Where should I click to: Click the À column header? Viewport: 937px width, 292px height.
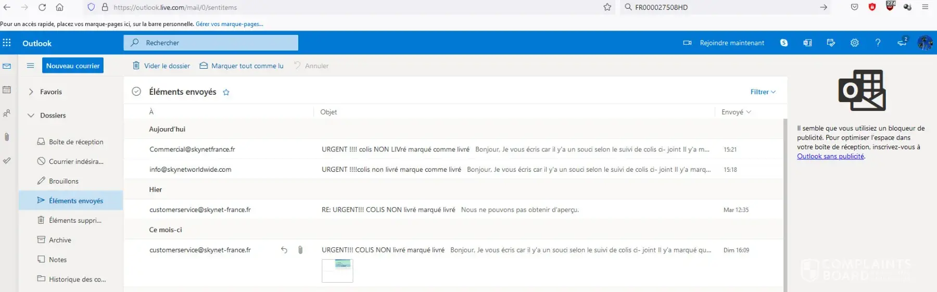pos(151,111)
